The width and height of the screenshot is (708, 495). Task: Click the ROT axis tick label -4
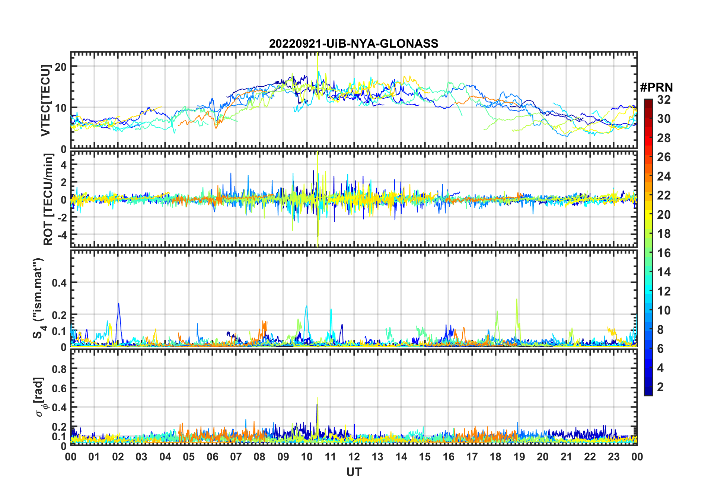tap(62, 235)
